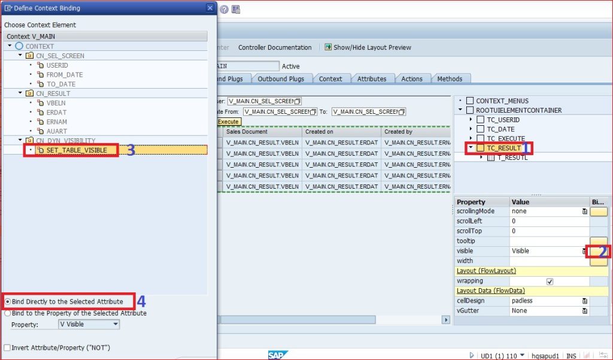Click the horizontal scrollbar under the preview
The image size is (613, 360).
(298, 320)
